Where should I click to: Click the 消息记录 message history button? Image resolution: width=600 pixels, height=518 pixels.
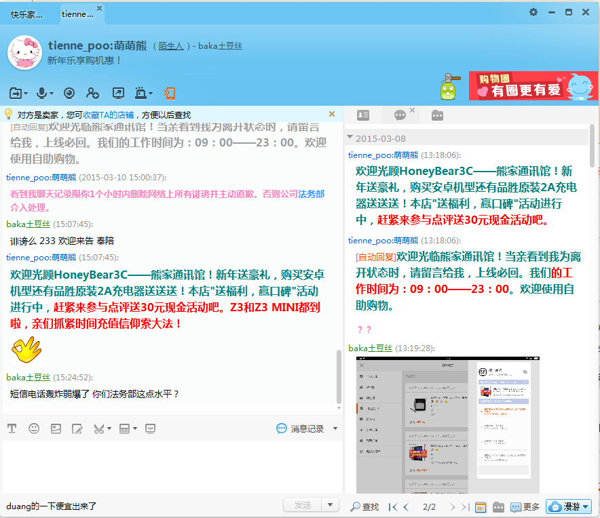[301, 429]
